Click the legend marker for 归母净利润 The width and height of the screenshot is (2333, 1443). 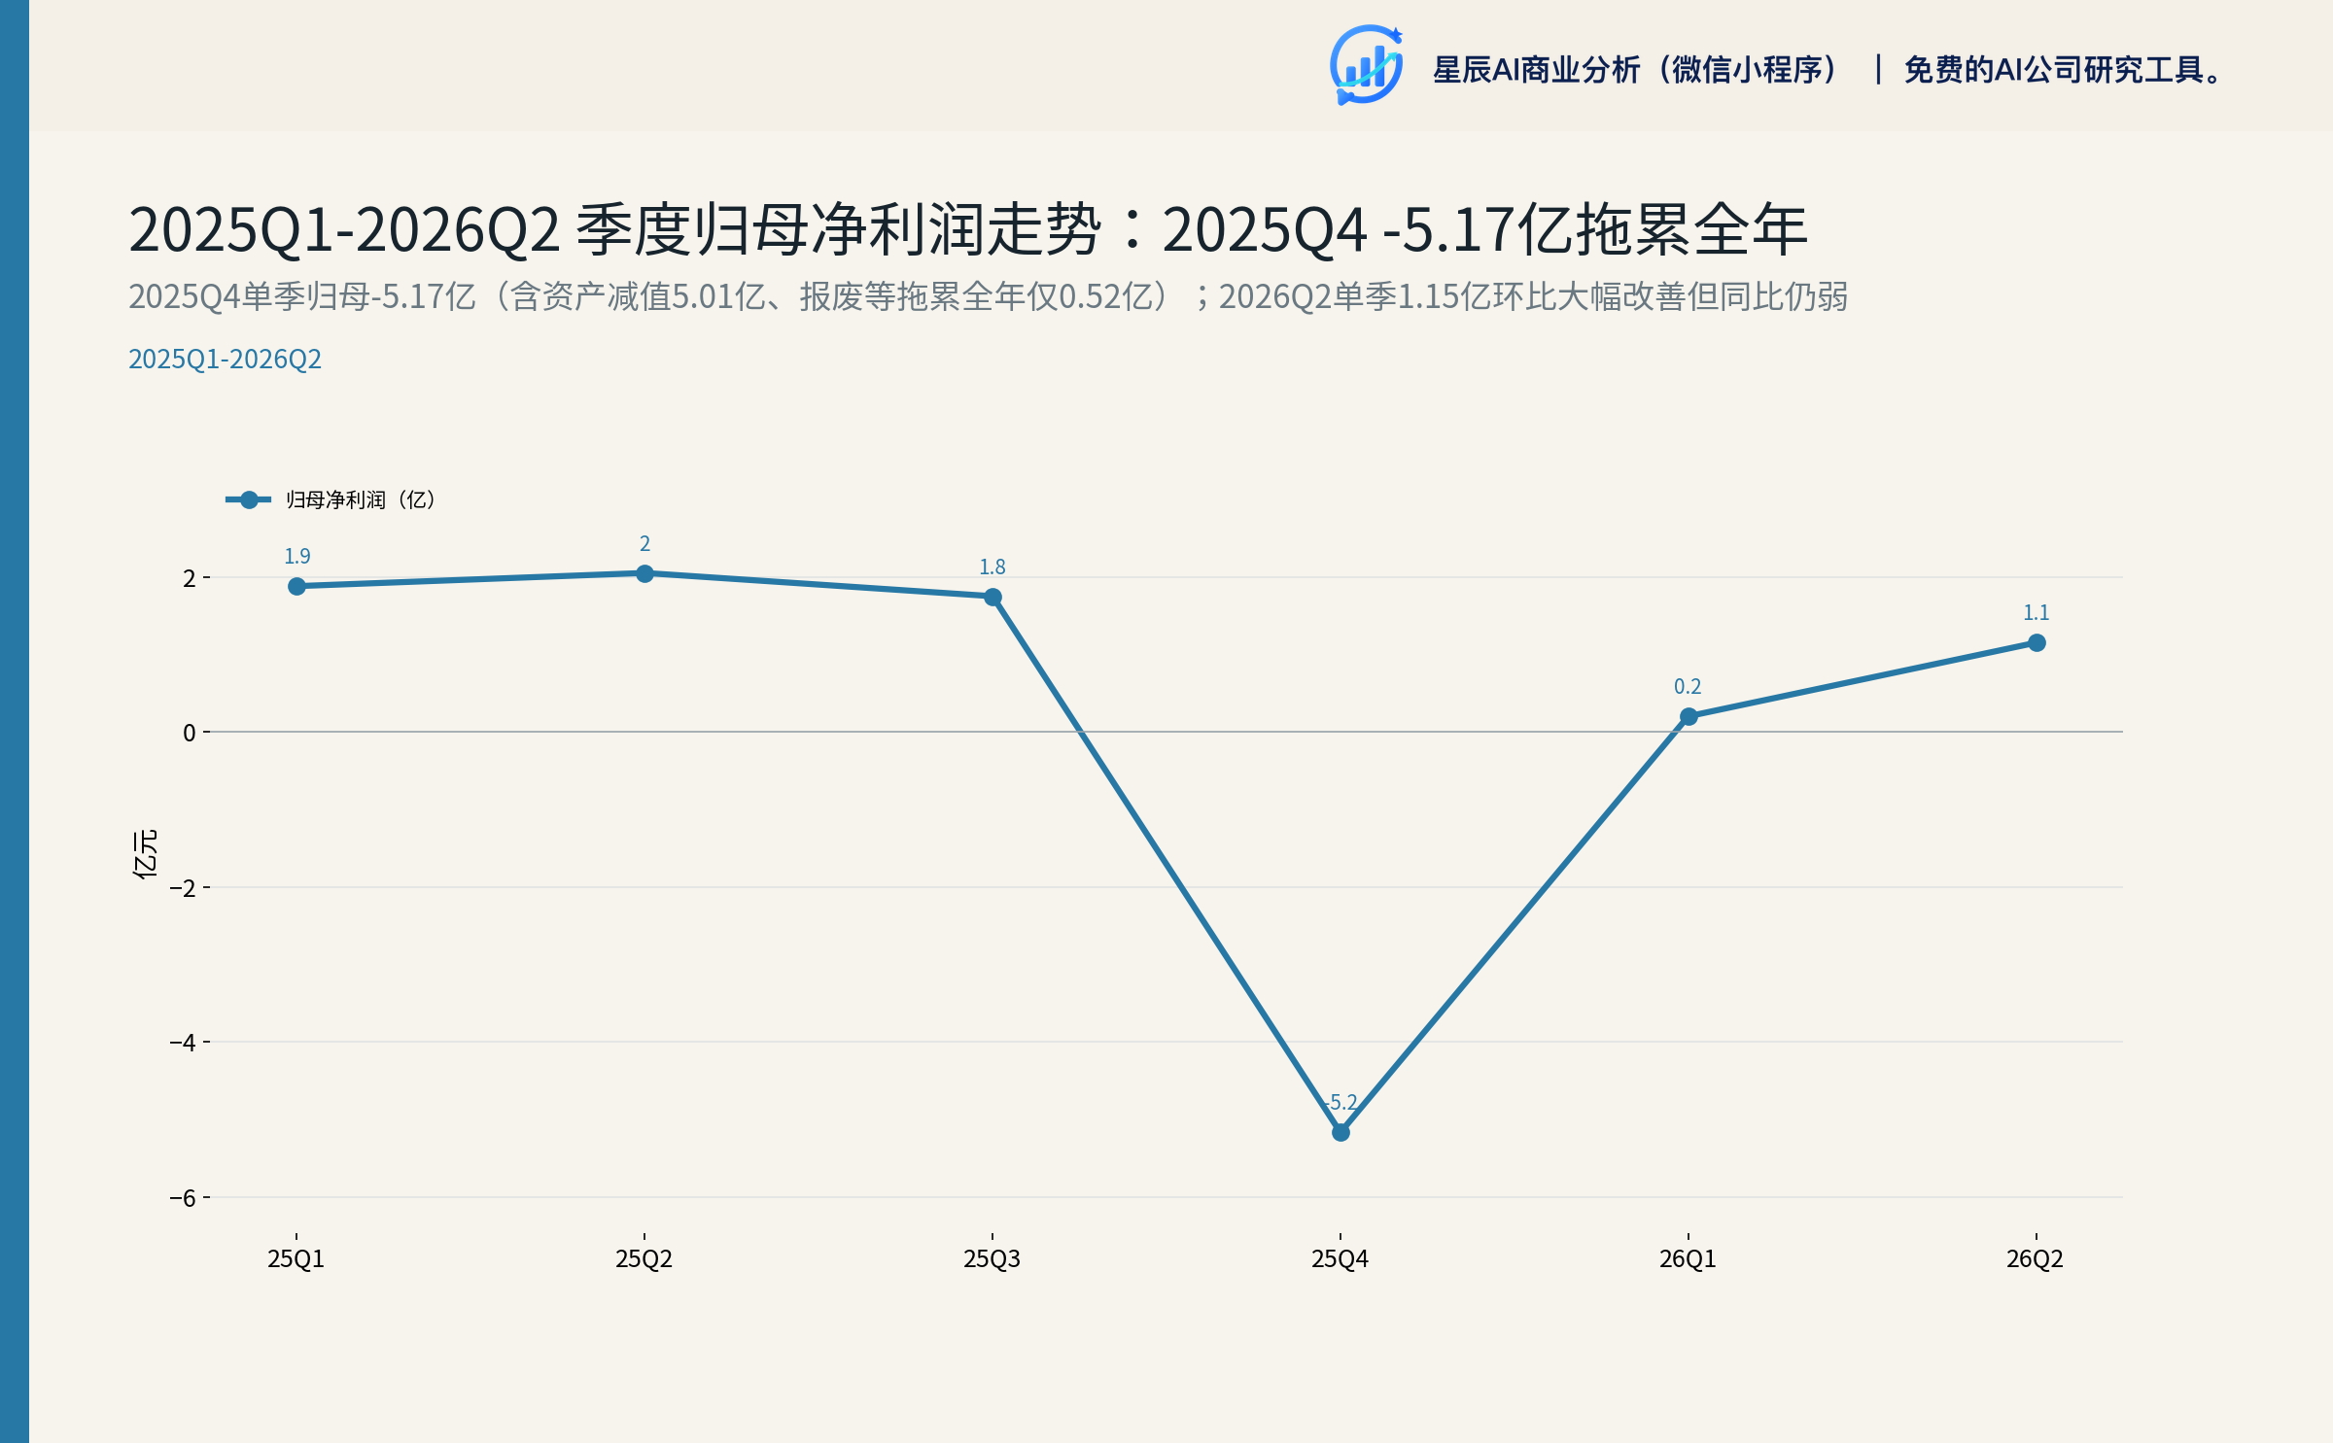tap(249, 499)
